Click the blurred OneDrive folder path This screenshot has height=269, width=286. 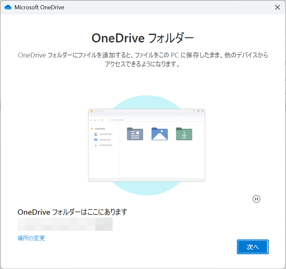tap(65, 224)
